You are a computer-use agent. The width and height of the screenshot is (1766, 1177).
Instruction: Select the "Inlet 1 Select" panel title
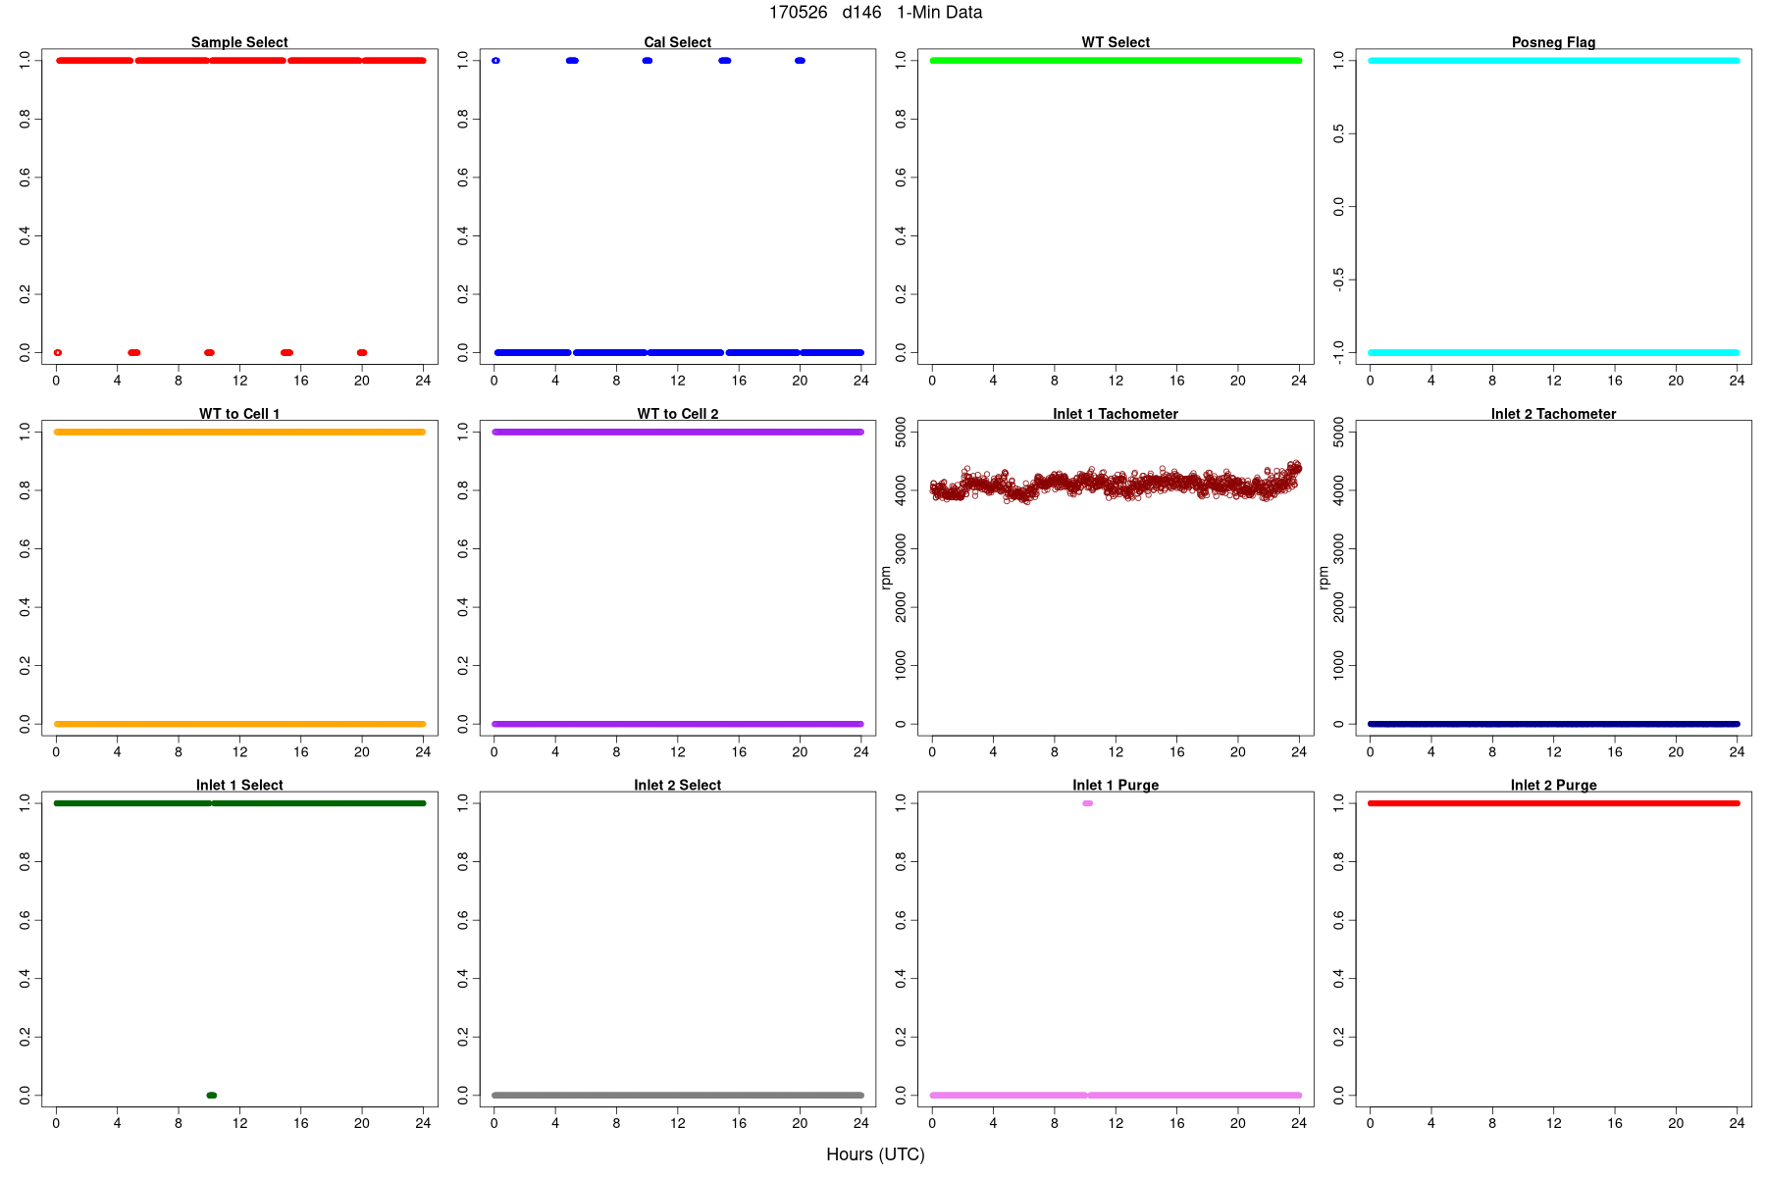[239, 785]
